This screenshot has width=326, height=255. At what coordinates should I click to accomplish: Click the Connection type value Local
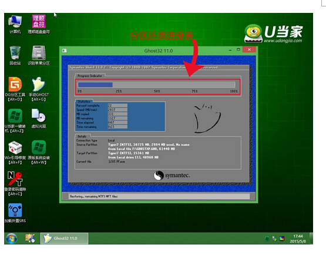click(111, 140)
